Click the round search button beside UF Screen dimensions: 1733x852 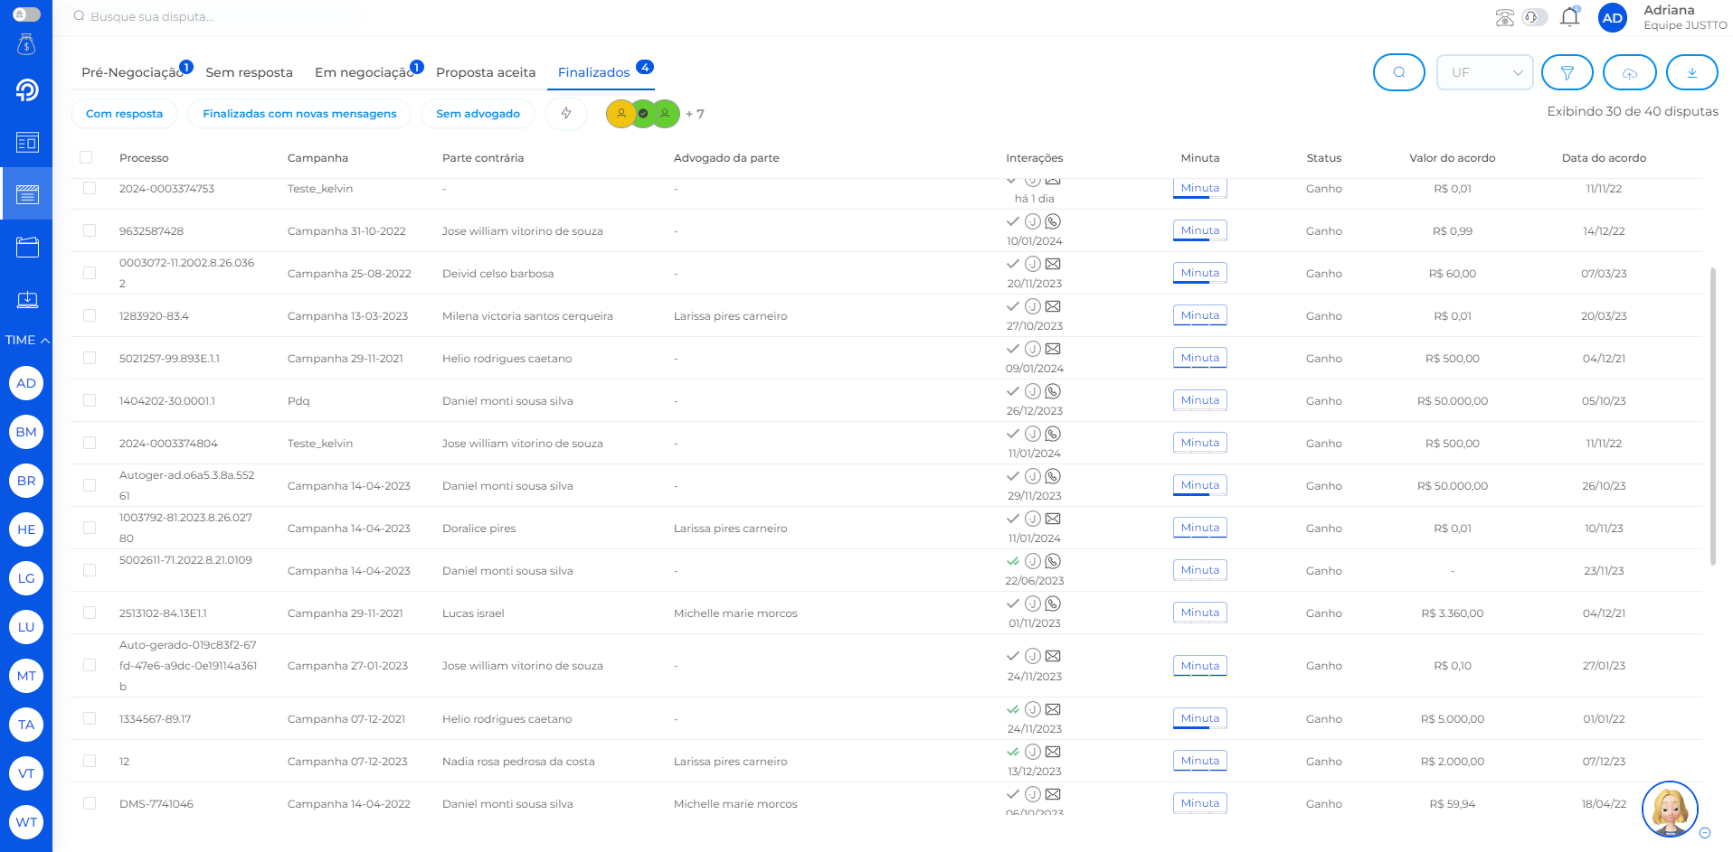coord(1398,72)
